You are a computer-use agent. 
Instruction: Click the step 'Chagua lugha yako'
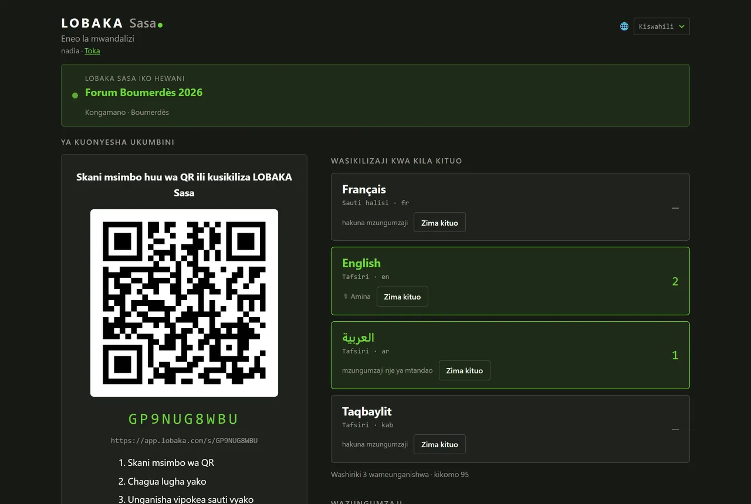click(x=167, y=482)
